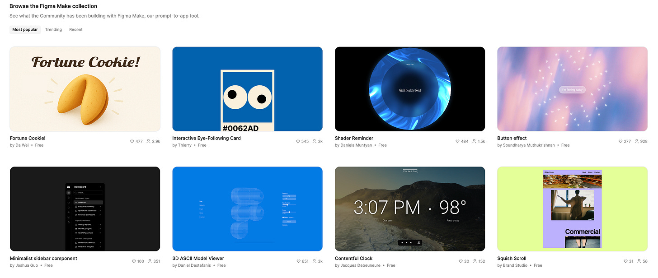Select the Most popular tab
The image size is (658, 278).
click(25, 30)
